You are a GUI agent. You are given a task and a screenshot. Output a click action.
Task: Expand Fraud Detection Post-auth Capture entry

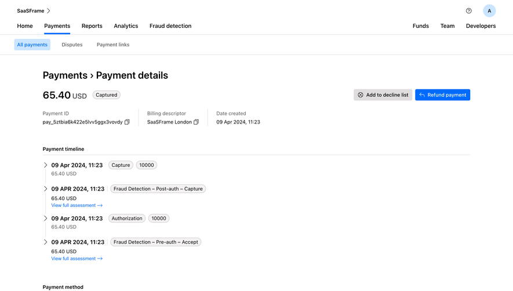point(45,189)
